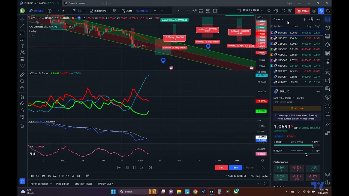This screenshot has height=196, width=349.
Task: Toggle log scale mode
Action: pos(258,176)
